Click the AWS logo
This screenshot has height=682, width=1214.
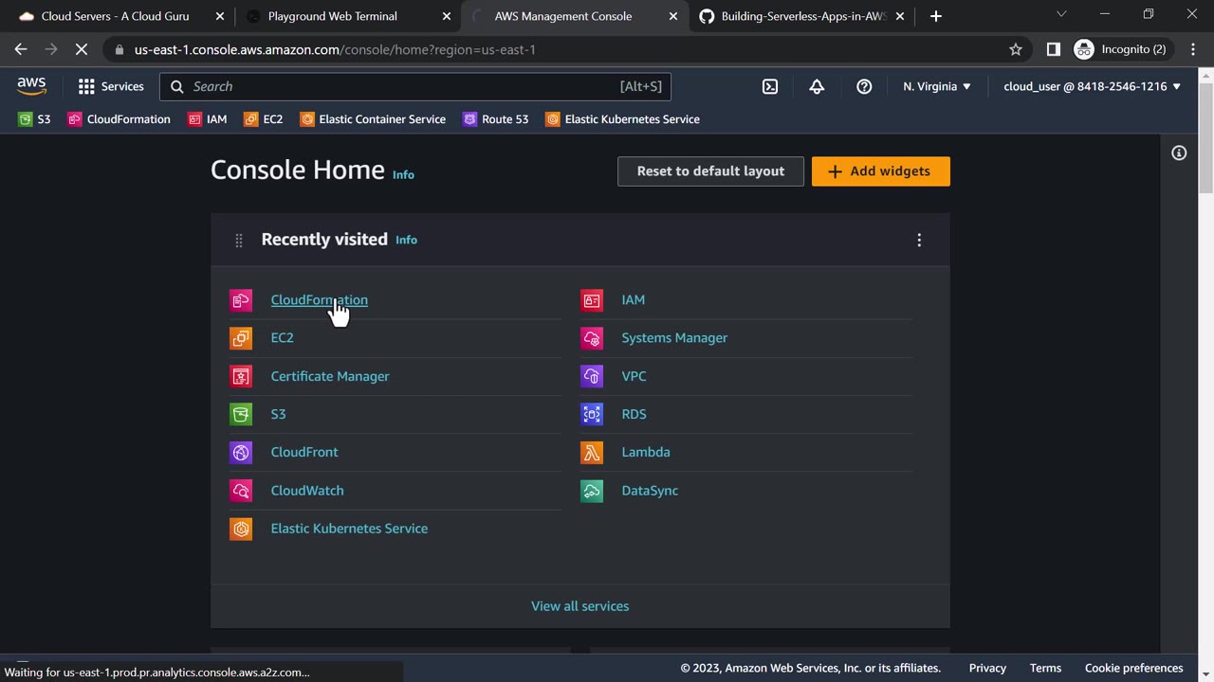[31, 86]
